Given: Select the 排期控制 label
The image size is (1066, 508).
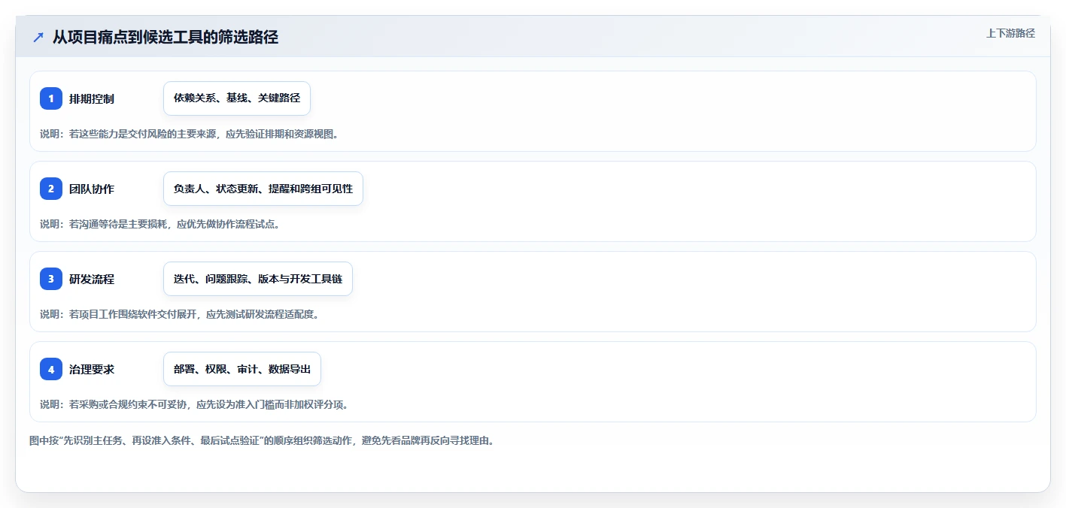Looking at the screenshot, I should [92, 98].
